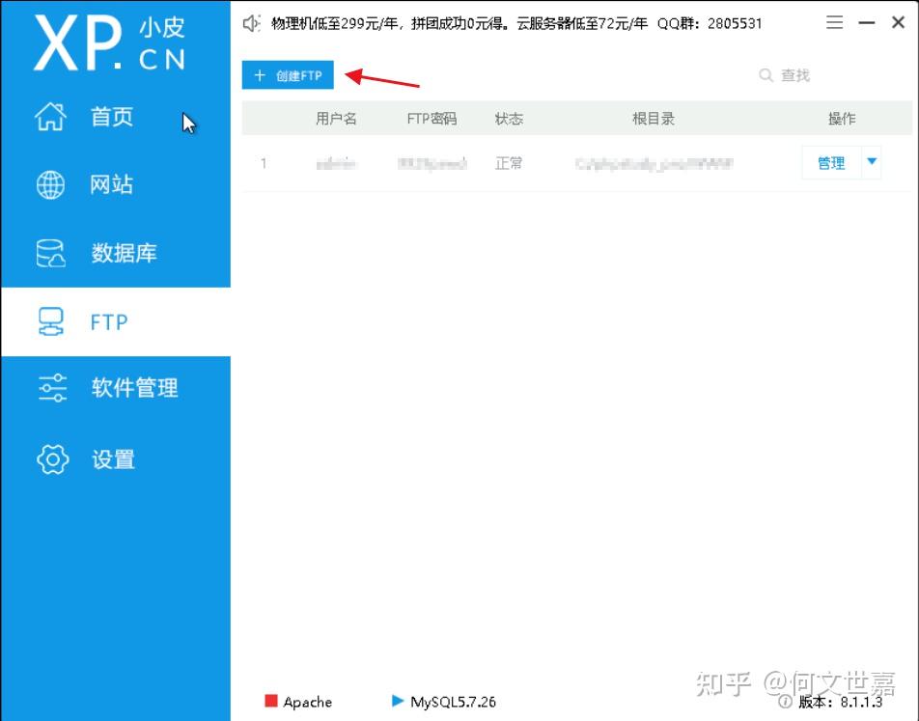Select the 网站 website section icon
The width and height of the screenshot is (919, 721).
(50, 184)
